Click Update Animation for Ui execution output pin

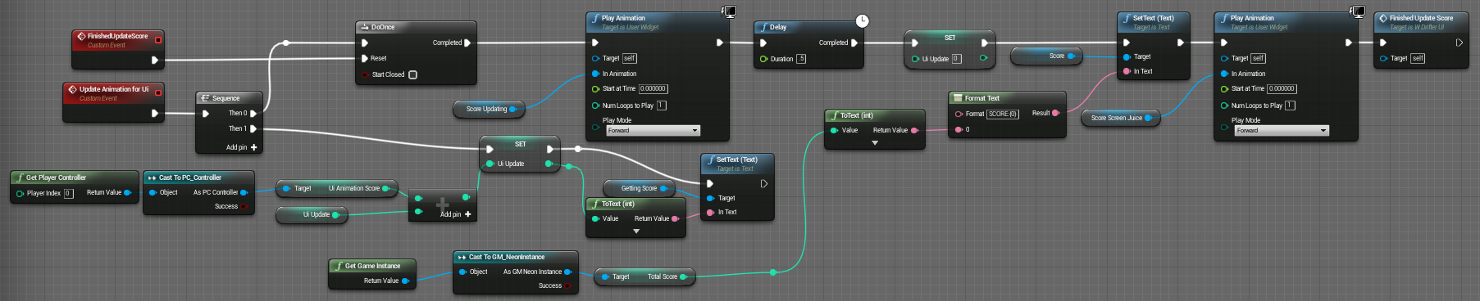click(x=155, y=114)
